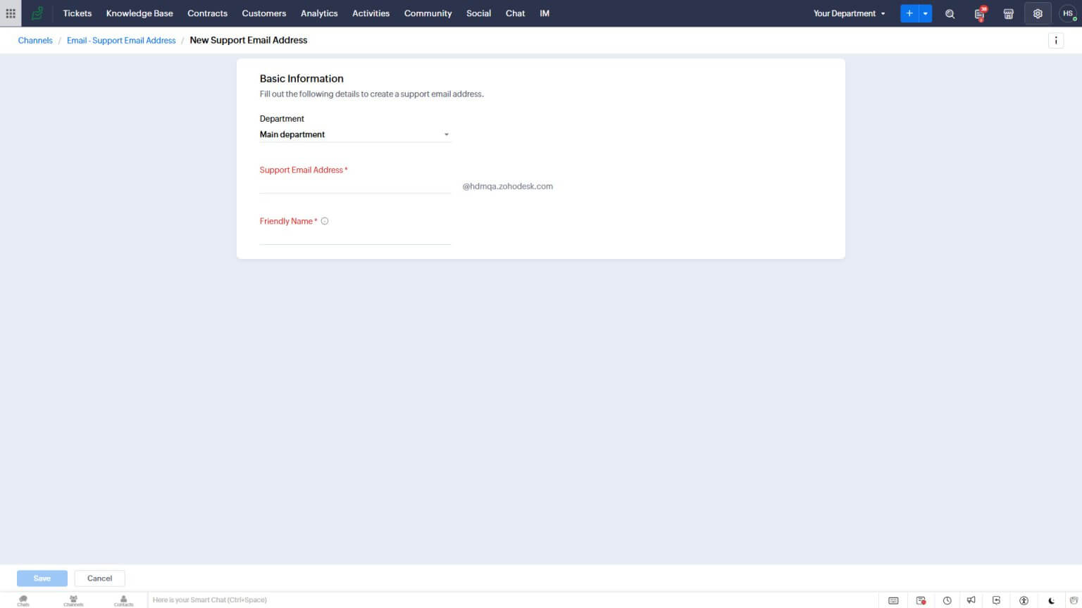Open the Setup gear icon
1082x608 pixels.
pyautogui.click(x=1038, y=13)
